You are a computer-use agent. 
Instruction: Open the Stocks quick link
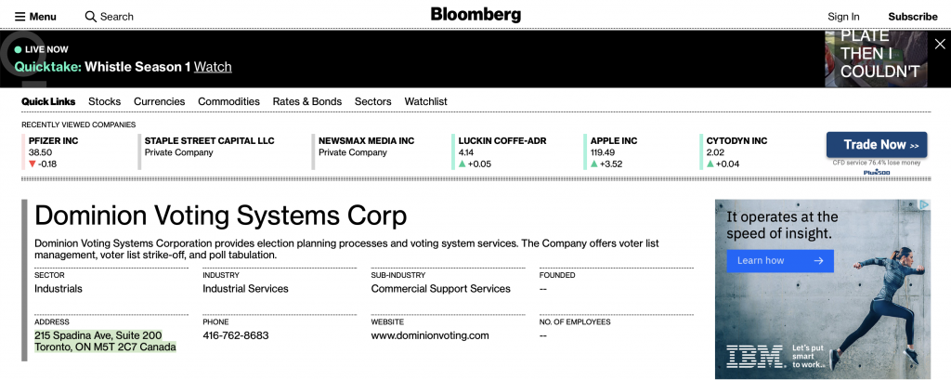(104, 101)
